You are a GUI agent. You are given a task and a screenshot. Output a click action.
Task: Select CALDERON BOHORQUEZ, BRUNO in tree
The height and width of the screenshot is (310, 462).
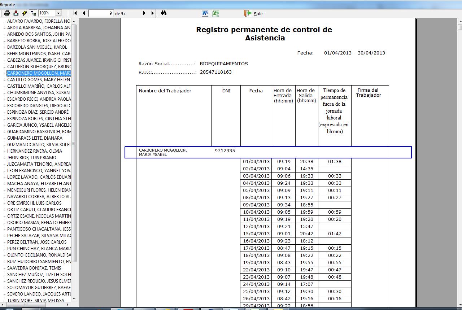(x=39, y=66)
